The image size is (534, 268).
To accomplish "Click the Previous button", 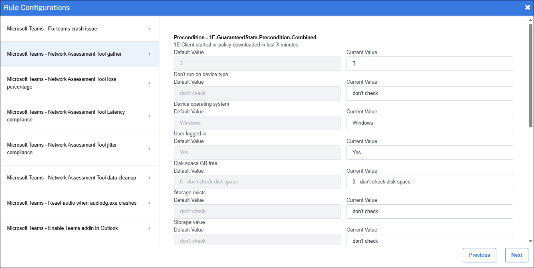I will click(x=479, y=255).
